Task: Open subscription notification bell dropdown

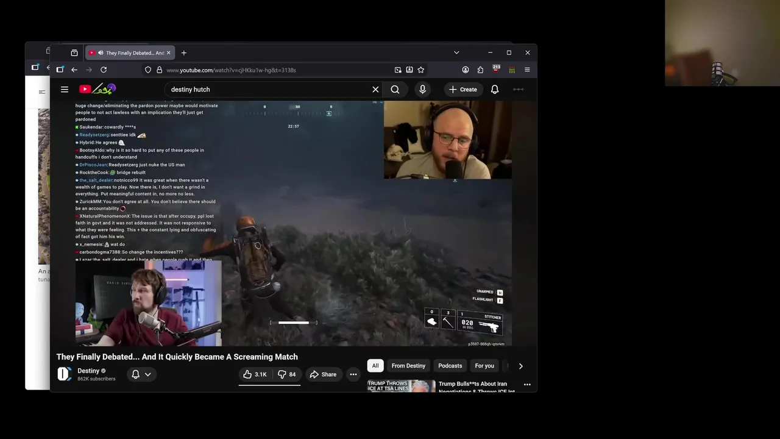Action: [141, 374]
